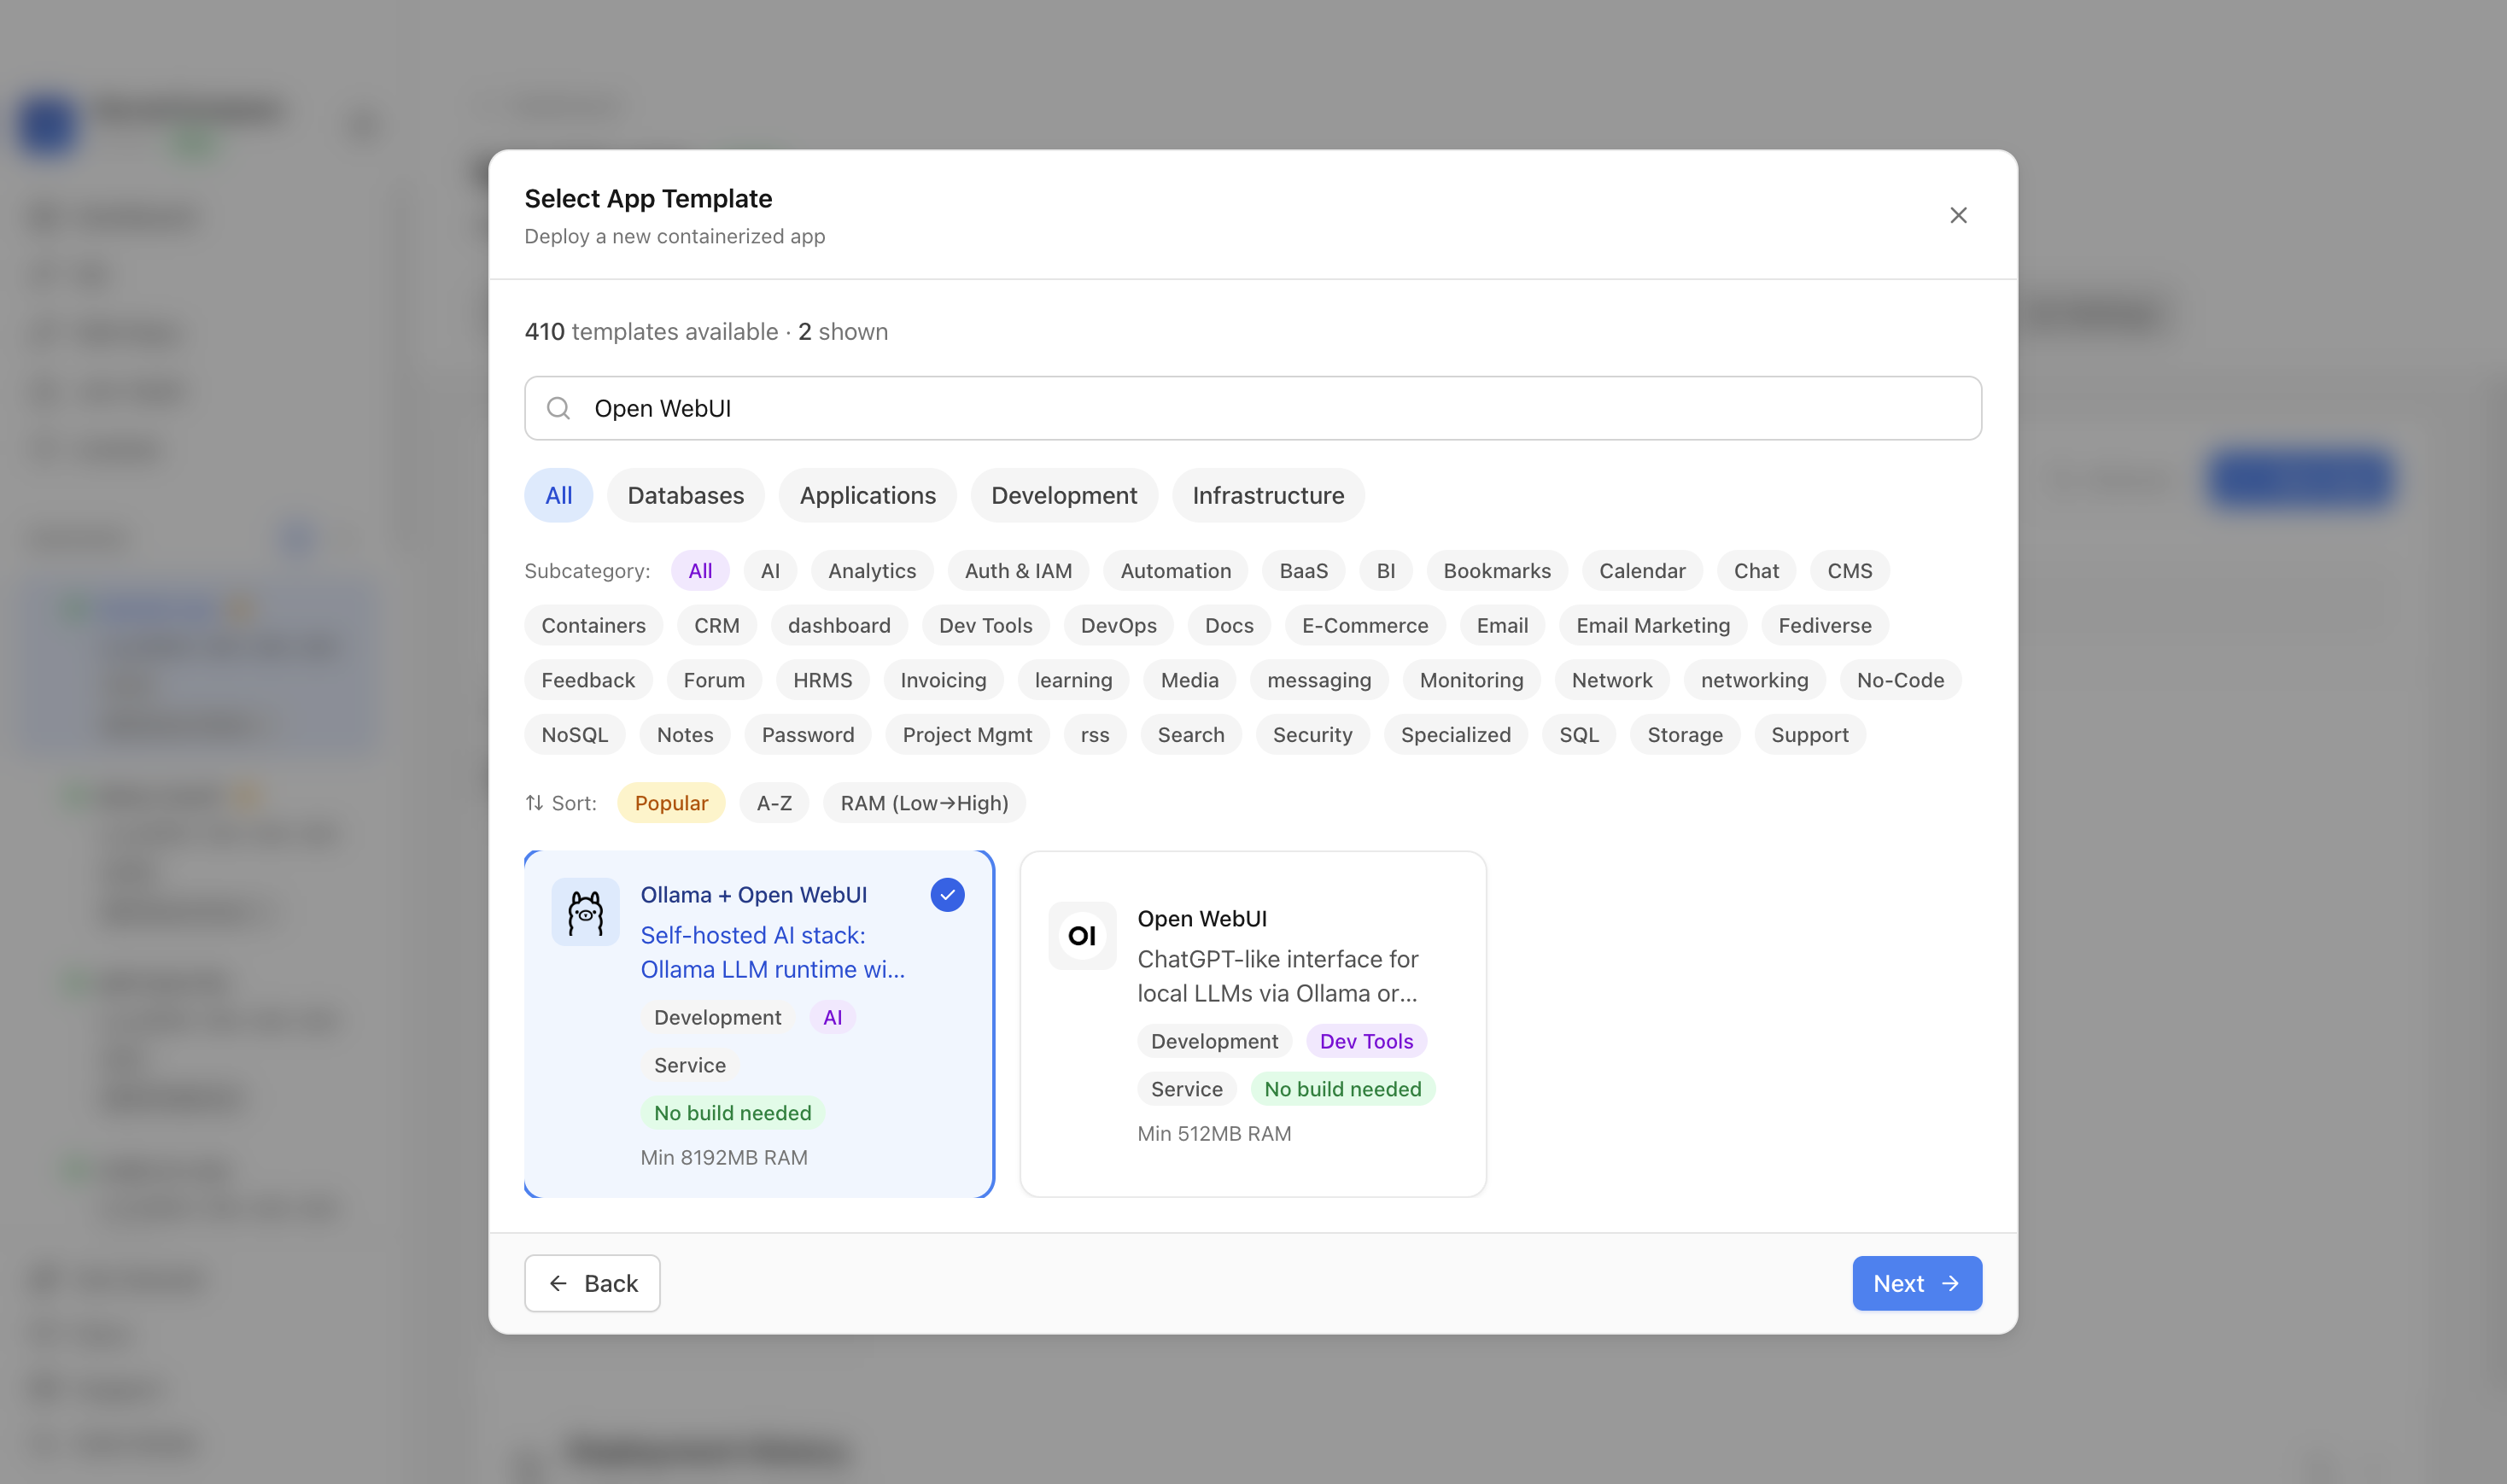Click the blue selected checkmark on Ollama card
Screen dimensions: 2507x1484
click(x=947, y=895)
